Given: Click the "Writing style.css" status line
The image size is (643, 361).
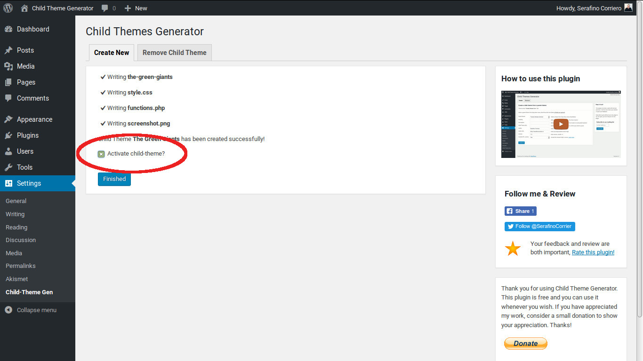Looking at the screenshot, I should click(127, 93).
